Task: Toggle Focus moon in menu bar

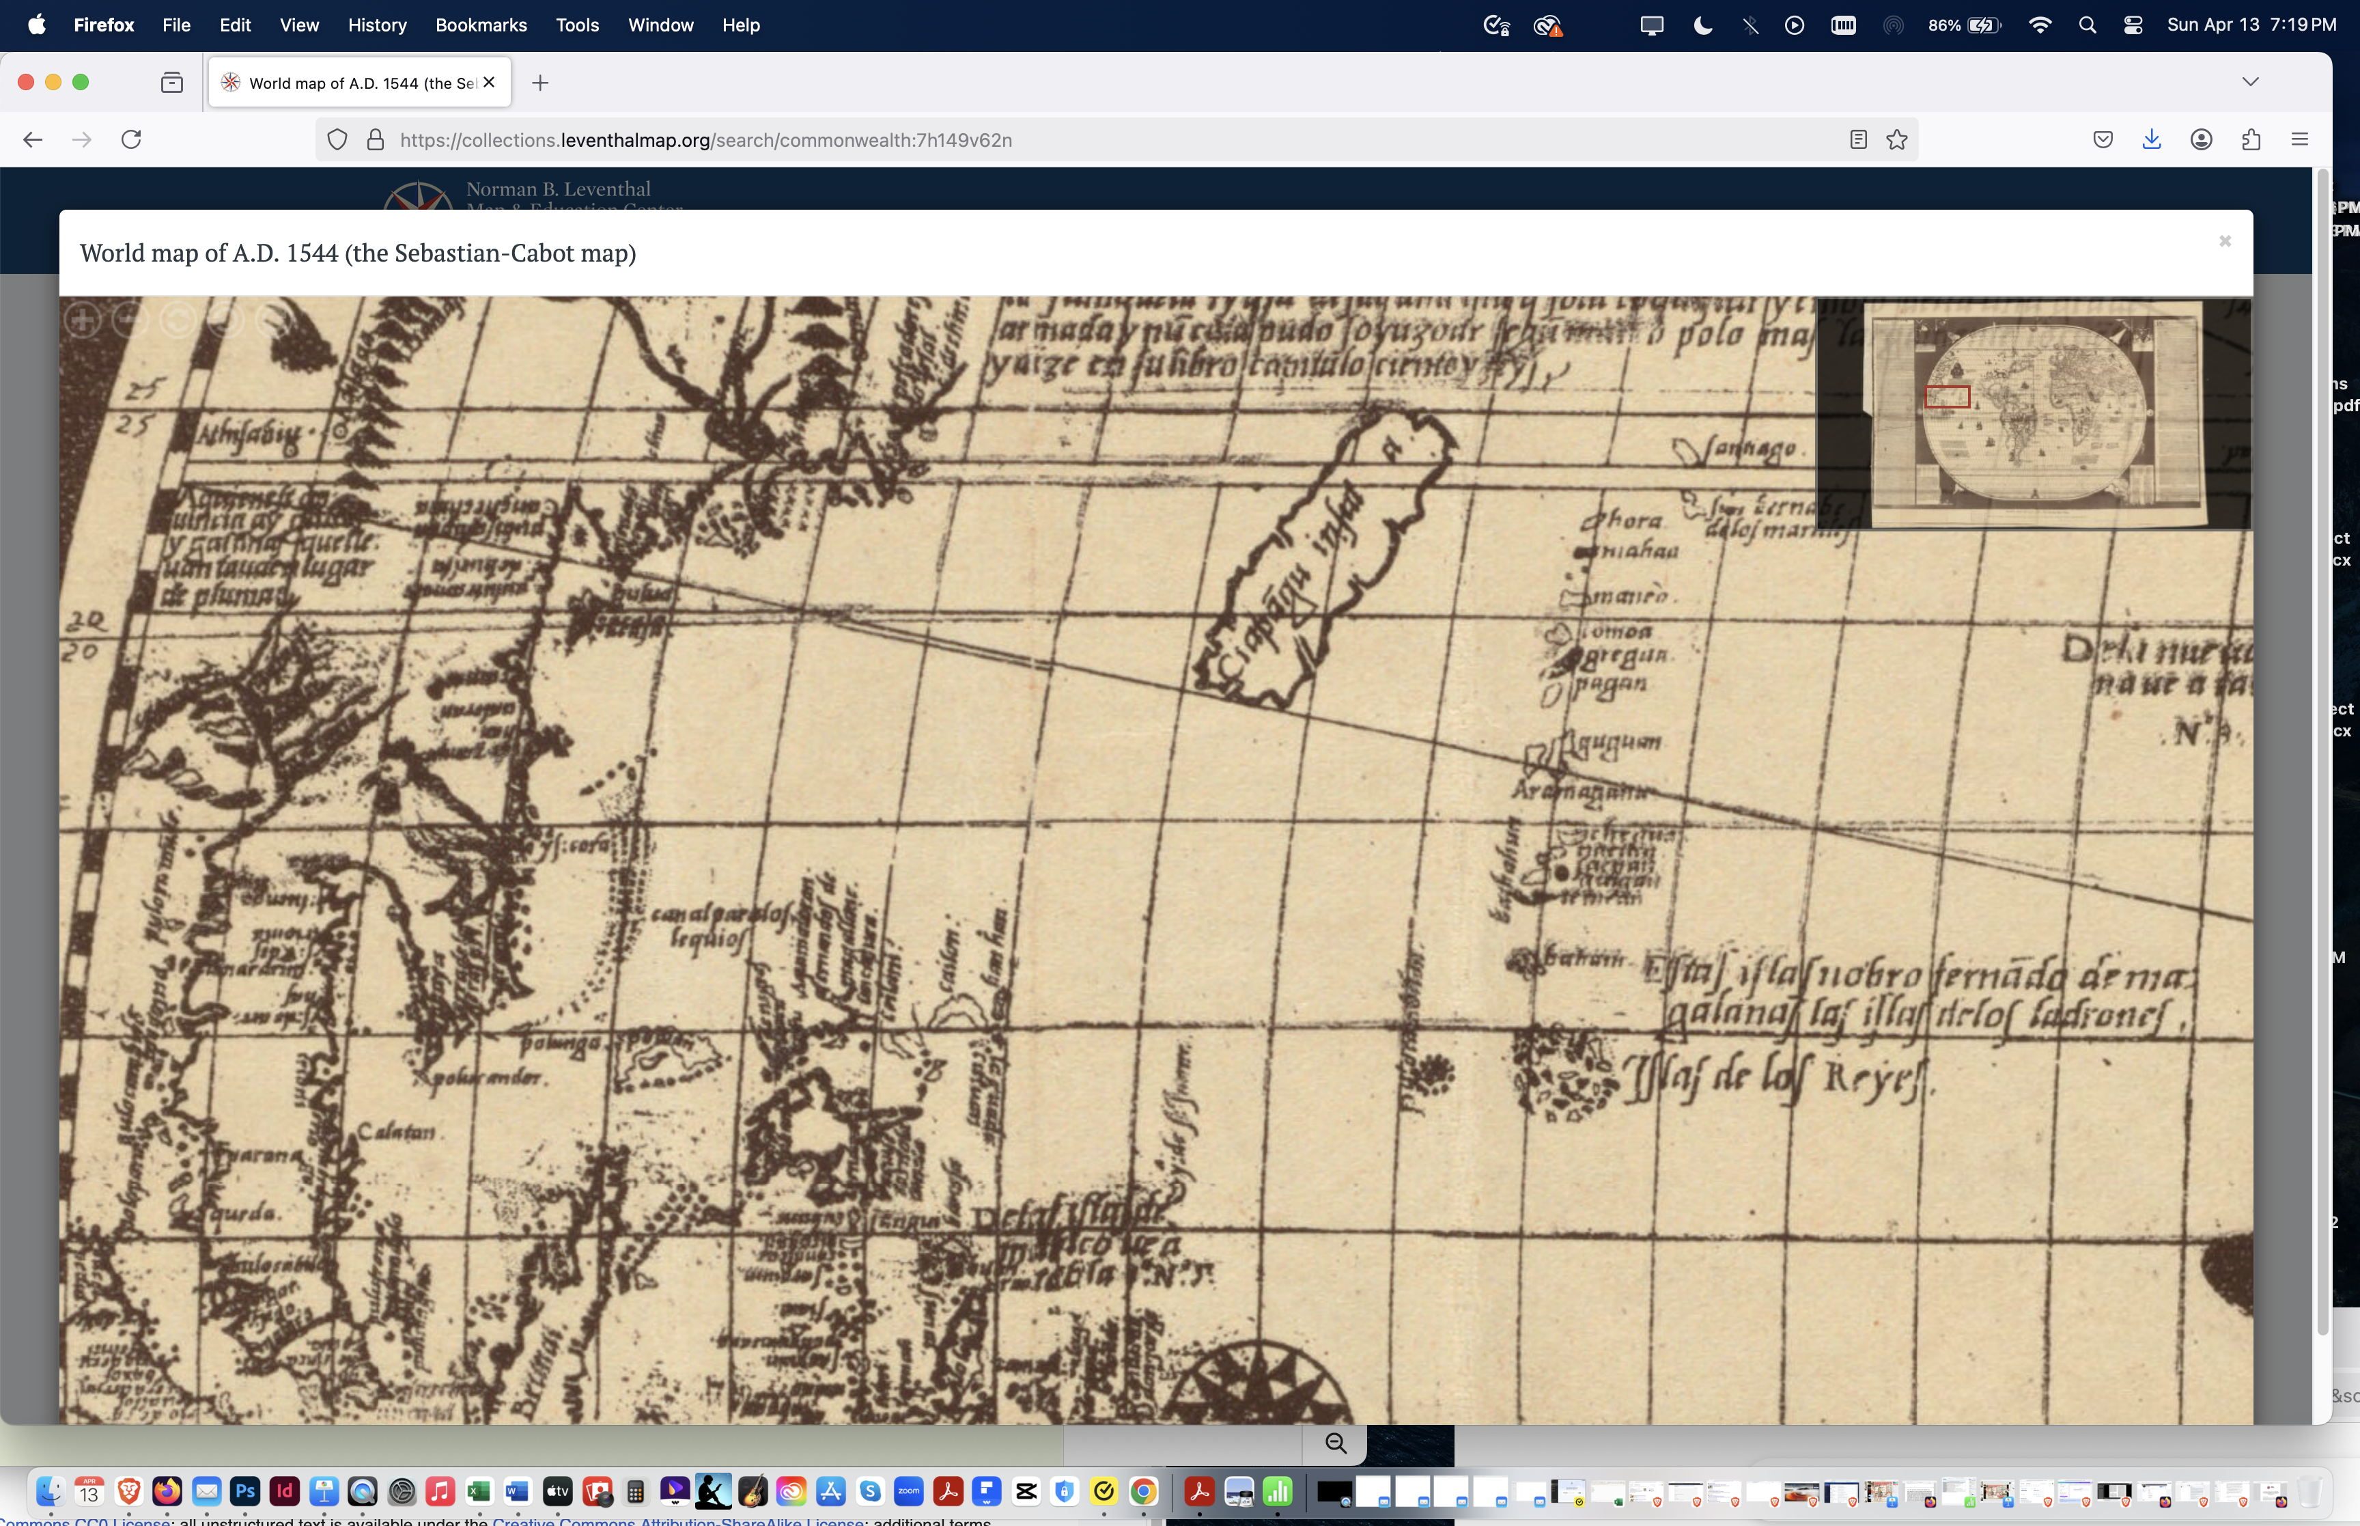Action: coord(1703,25)
